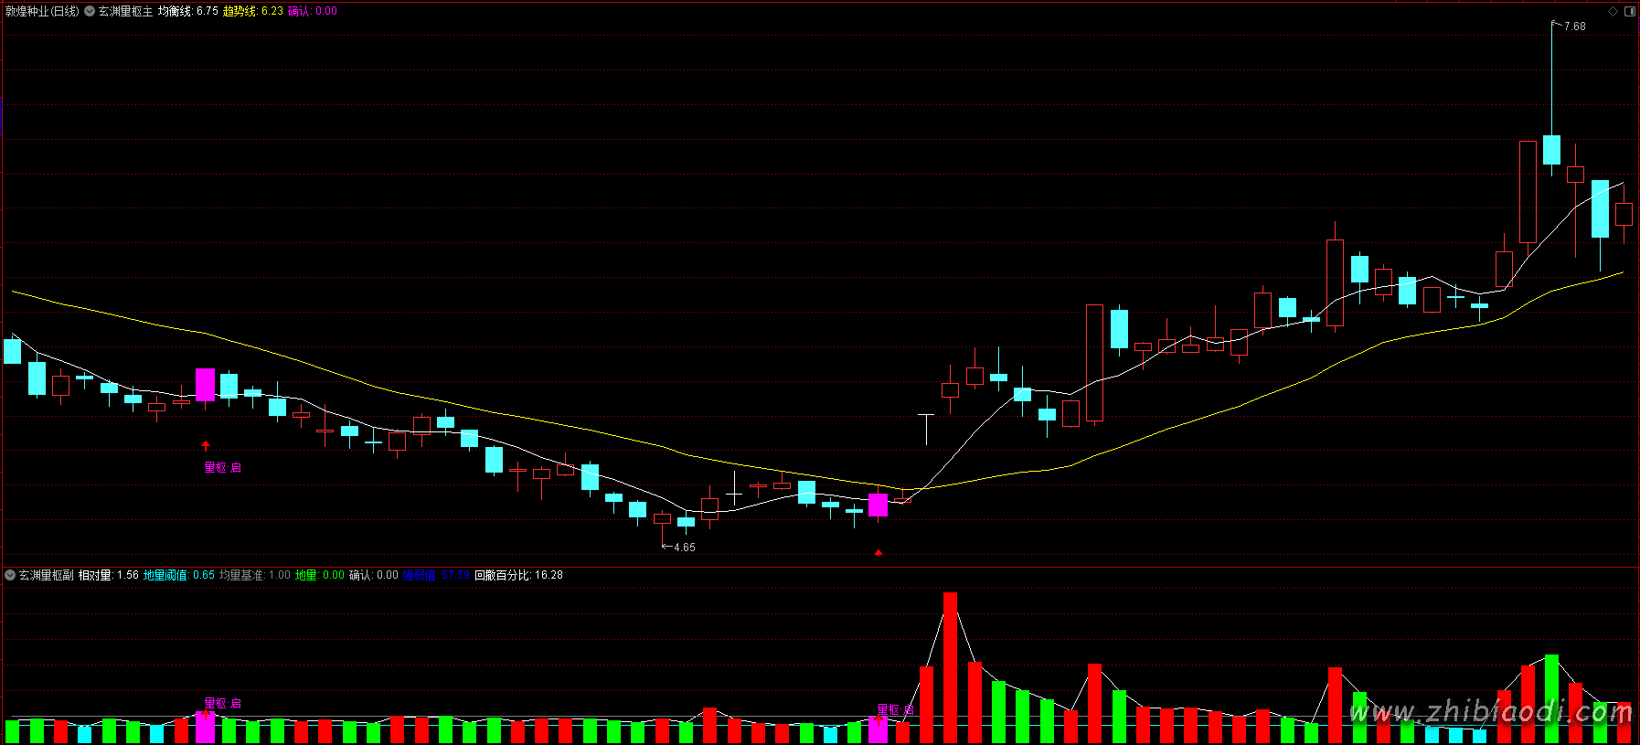Image resolution: width=1640 pixels, height=745 pixels.
Task: Click the 玄渊量枢副 indicator name
Action: [x=47, y=575]
